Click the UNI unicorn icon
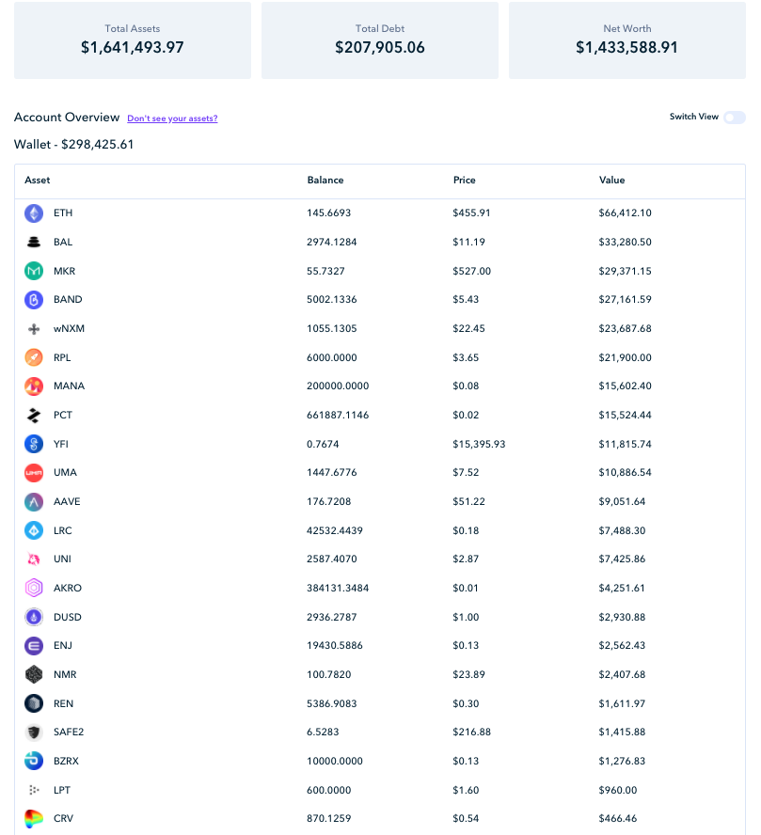This screenshot has height=835, width=761. 34,559
